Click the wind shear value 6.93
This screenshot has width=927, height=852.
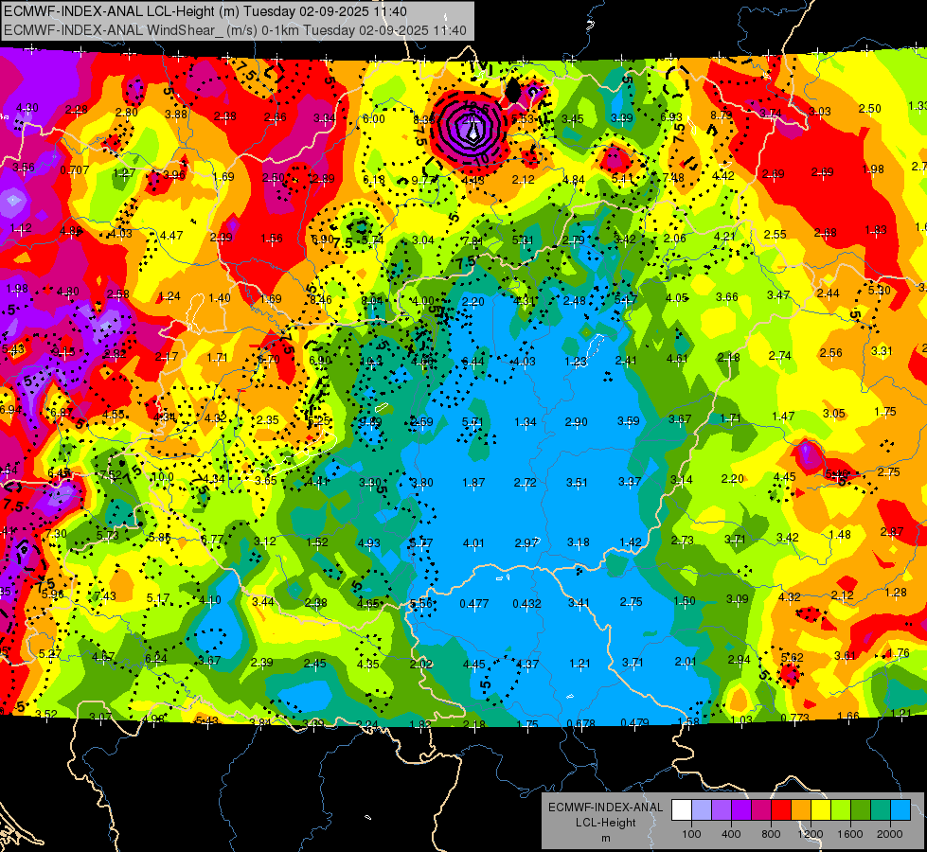(671, 117)
